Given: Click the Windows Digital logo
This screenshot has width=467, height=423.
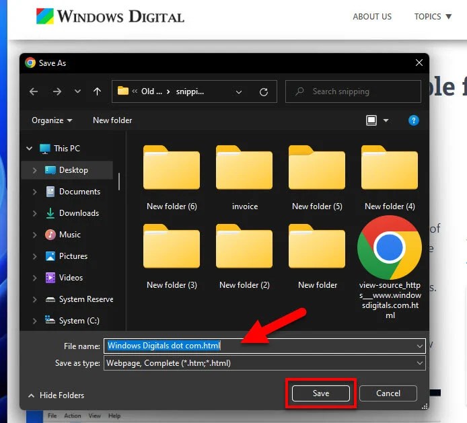Looking at the screenshot, I should pyautogui.click(x=110, y=16).
